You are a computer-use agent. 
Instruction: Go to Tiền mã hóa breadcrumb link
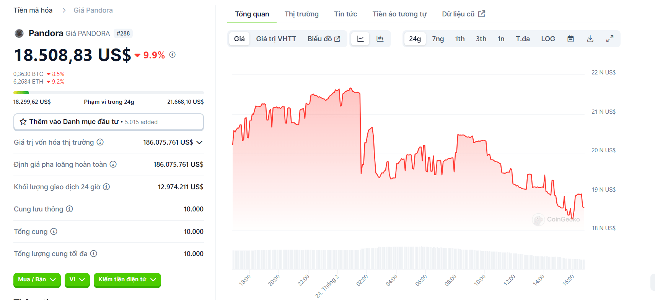coord(33,10)
